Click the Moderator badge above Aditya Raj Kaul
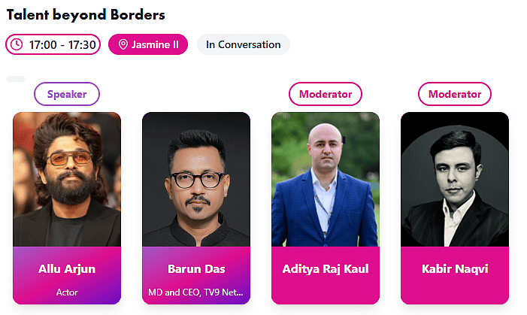 [326, 94]
